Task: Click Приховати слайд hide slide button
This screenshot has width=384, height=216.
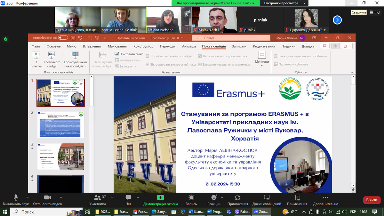Action: [x=129, y=54]
